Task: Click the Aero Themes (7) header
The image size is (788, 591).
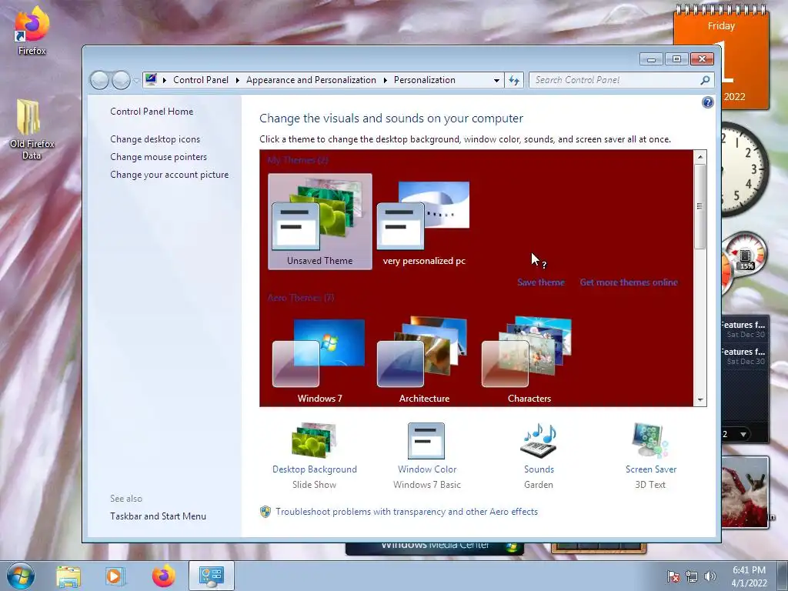Action: coord(301,298)
